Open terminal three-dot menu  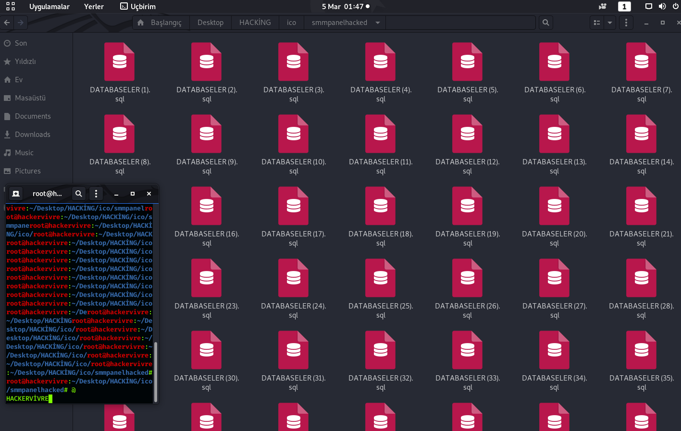tap(96, 194)
